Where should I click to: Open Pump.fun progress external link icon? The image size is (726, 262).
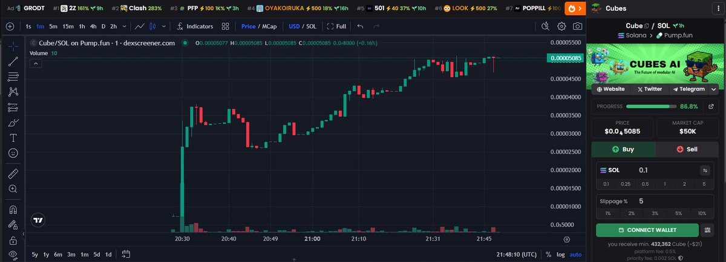pyautogui.click(x=711, y=106)
